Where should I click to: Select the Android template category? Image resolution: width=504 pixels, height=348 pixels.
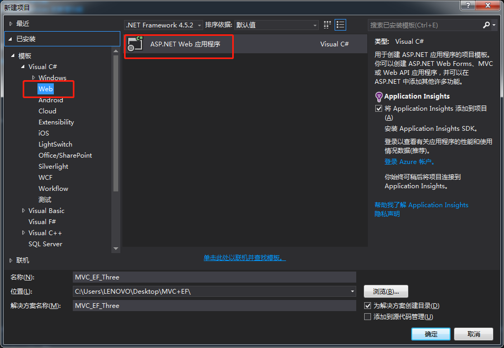(x=51, y=100)
